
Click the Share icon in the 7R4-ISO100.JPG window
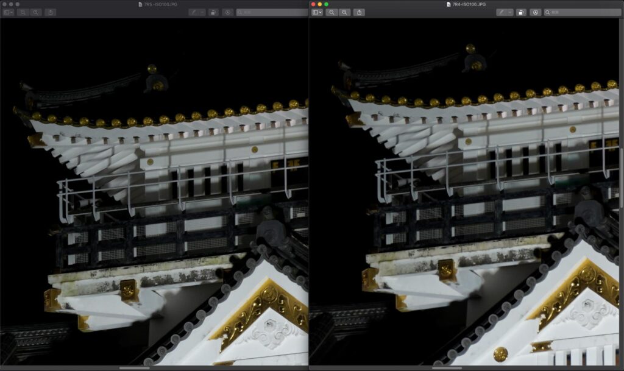(360, 12)
